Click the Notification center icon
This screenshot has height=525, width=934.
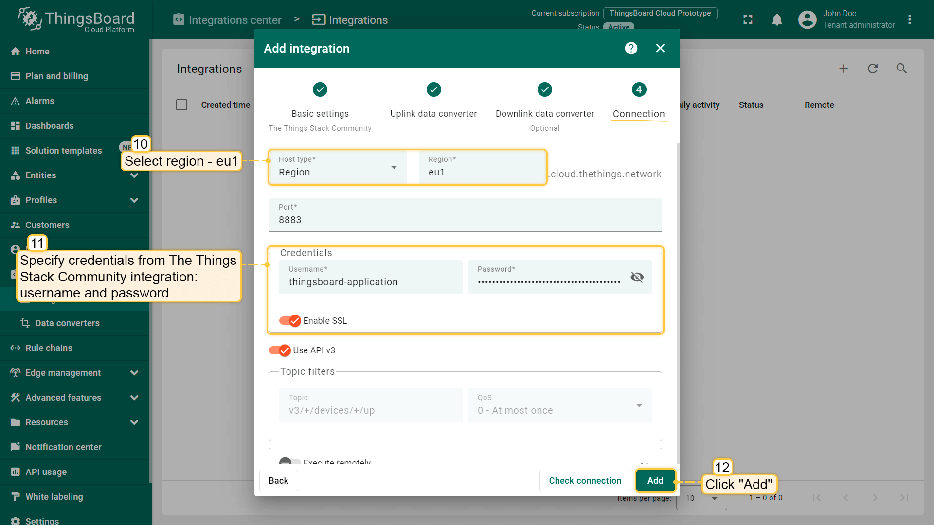pos(16,447)
